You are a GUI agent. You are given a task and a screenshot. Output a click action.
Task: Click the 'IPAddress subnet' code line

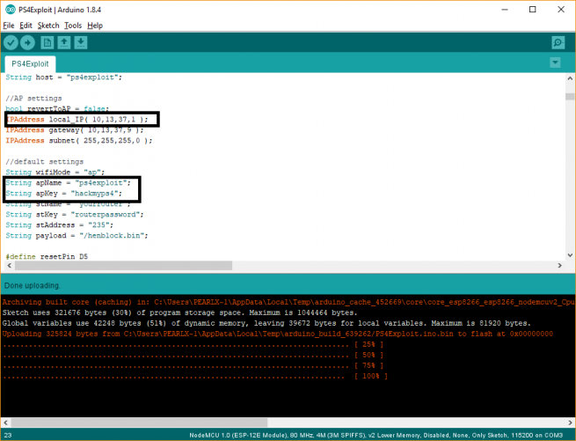pos(78,141)
